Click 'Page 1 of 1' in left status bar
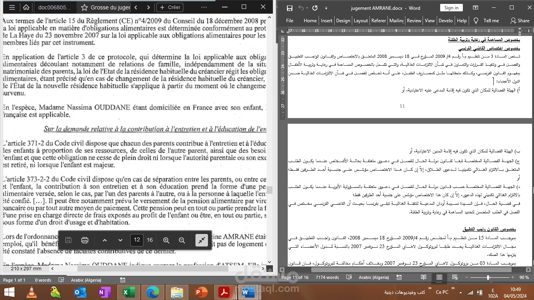The width and height of the screenshot is (534, 300). [x=14, y=280]
